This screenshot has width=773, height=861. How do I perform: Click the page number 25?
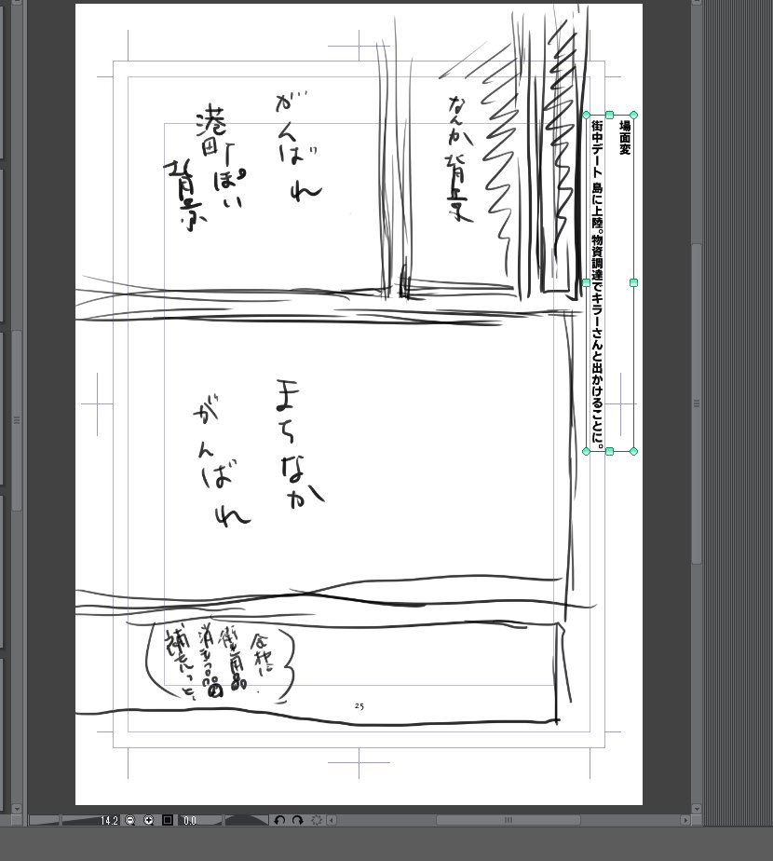(359, 705)
